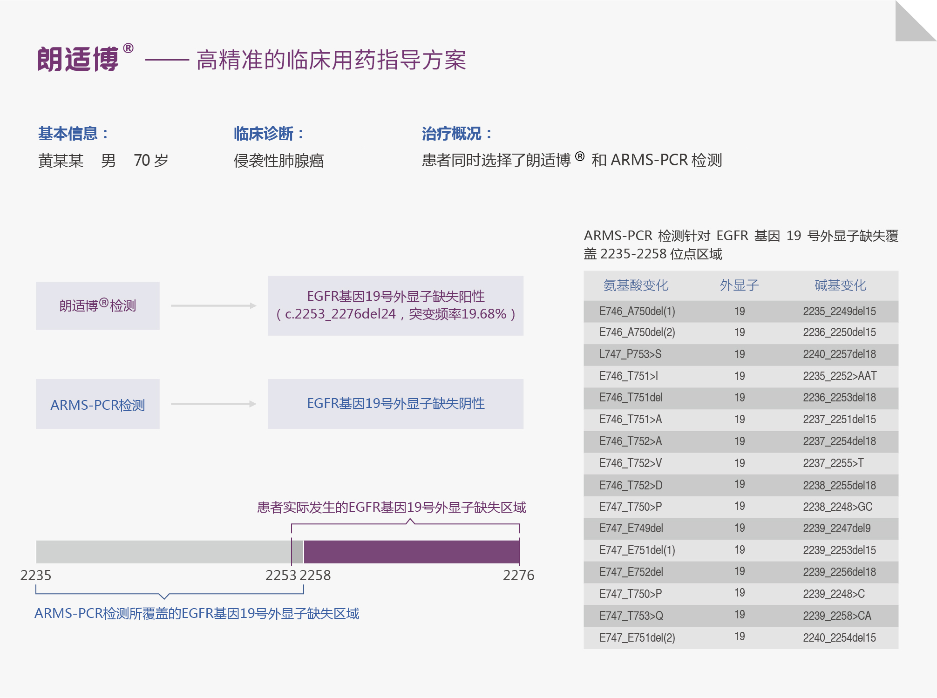Click the cell 2240_2254del15
Viewport: 937px width, 698px height.
(x=839, y=637)
